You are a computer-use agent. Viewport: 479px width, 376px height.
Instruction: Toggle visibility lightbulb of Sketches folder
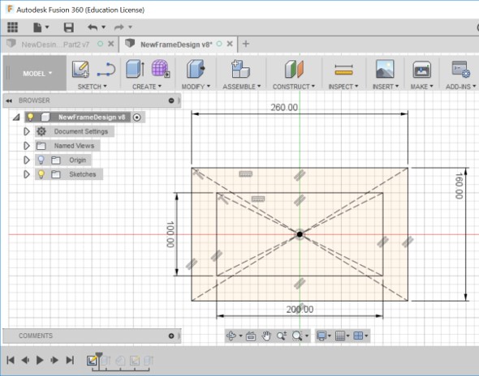(x=41, y=174)
